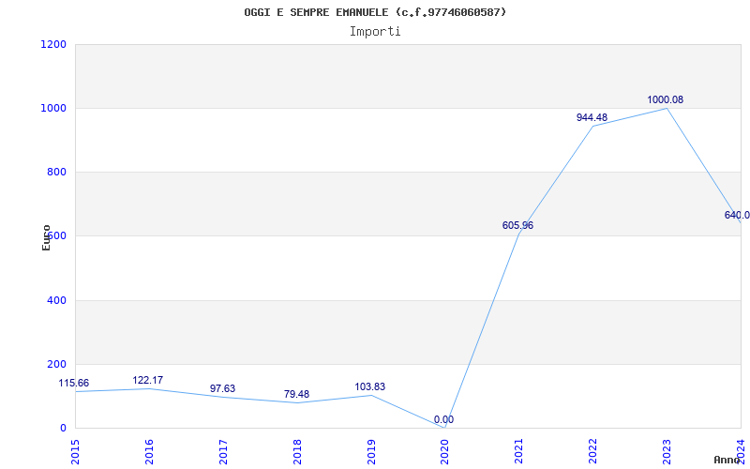The image size is (750, 469).
Task: Click the 122.17 data label
Action: click(x=148, y=381)
